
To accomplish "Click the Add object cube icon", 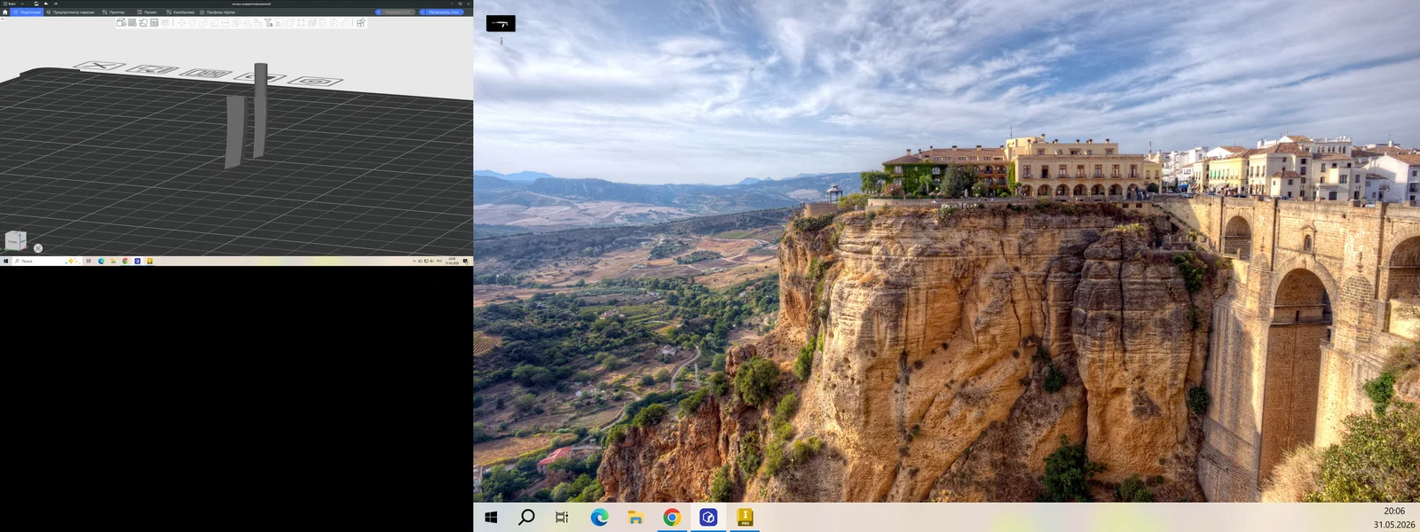I will click(x=121, y=23).
